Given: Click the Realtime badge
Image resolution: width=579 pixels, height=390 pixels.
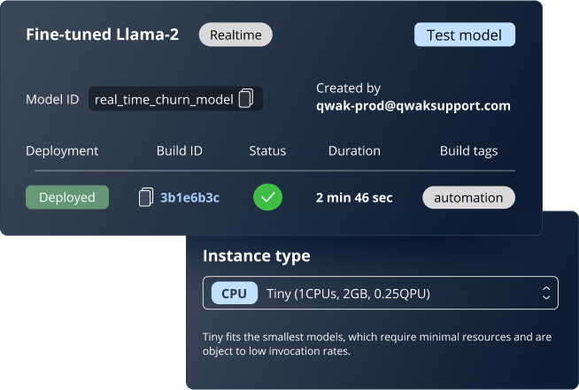Looking at the screenshot, I should 235,34.
